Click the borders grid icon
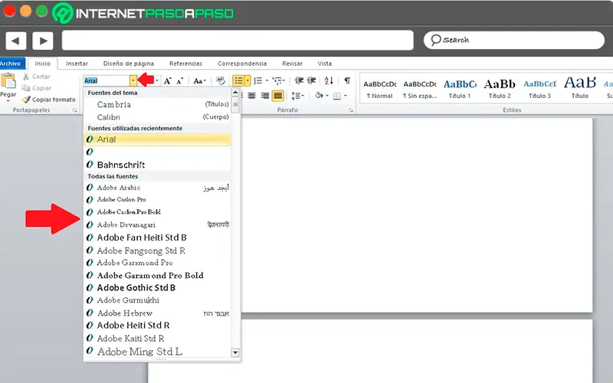The height and width of the screenshot is (383, 613). click(x=337, y=96)
